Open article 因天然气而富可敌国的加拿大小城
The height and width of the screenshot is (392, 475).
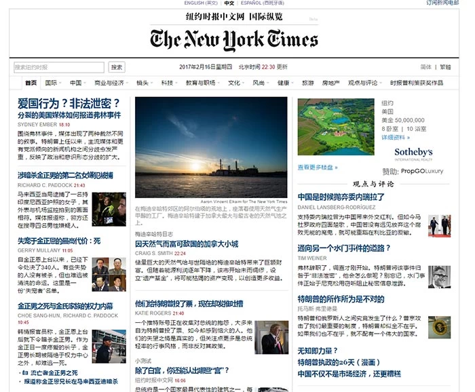click(187, 244)
